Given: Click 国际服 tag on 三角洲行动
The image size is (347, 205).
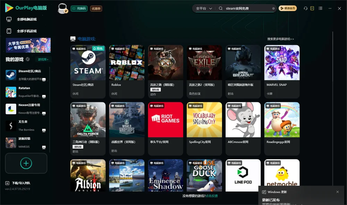Looking at the screenshot, I should tap(78, 147).
